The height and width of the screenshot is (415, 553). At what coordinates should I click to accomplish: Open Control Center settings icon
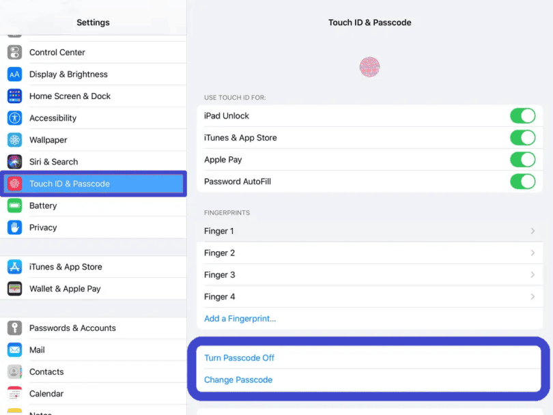pos(14,53)
